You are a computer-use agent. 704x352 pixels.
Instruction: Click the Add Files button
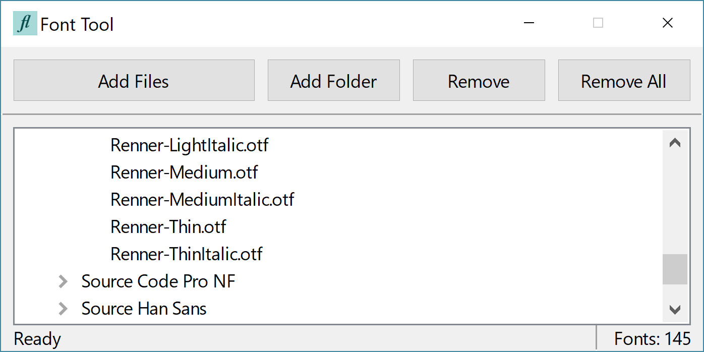point(134,80)
